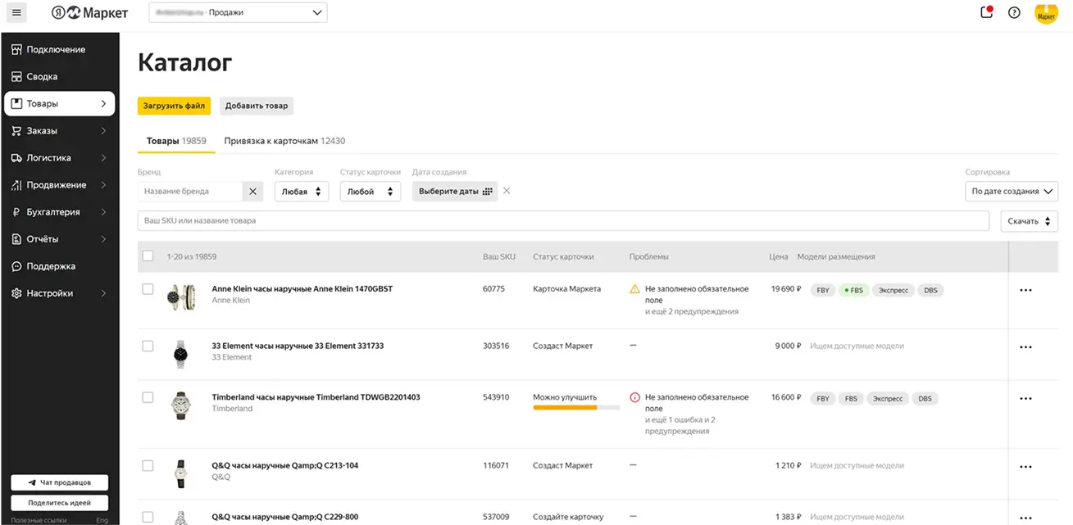Screen dimensions: 1073x525
Task: Open three-dot menu for Anne Klein watch
Action: pos(1025,290)
